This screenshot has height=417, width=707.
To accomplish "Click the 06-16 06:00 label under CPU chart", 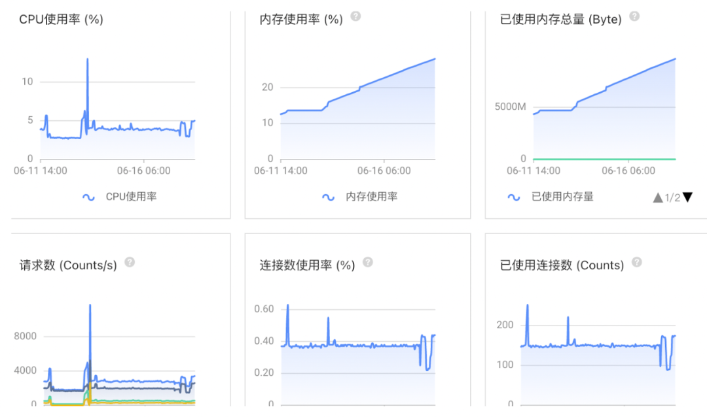I will [x=144, y=171].
